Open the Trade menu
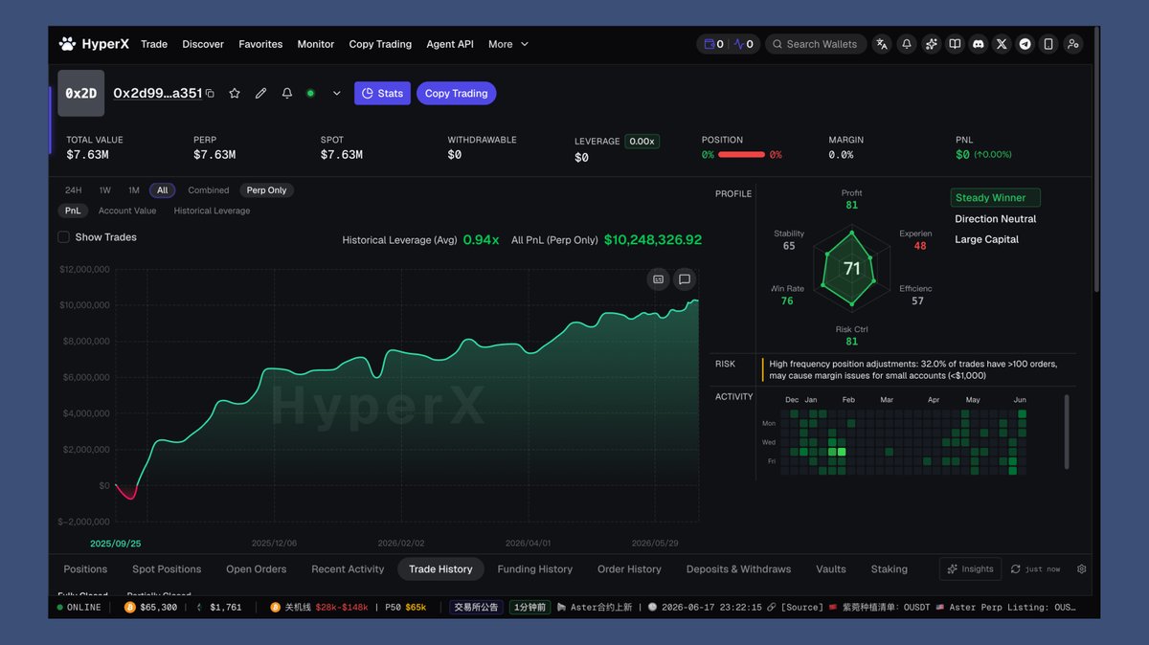 (x=154, y=44)
